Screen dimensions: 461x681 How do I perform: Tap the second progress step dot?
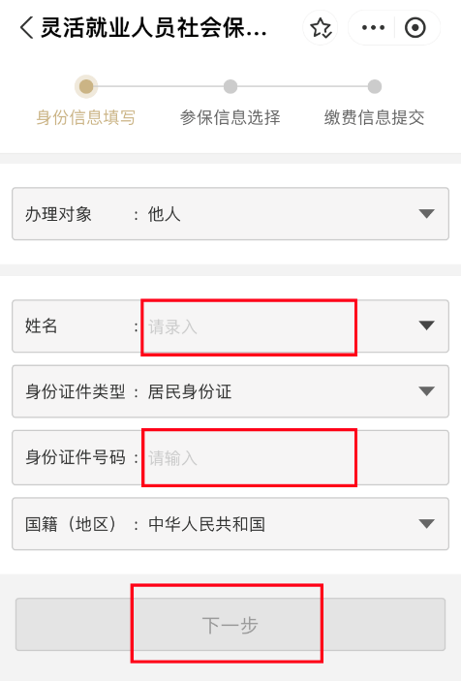(230, 86)
